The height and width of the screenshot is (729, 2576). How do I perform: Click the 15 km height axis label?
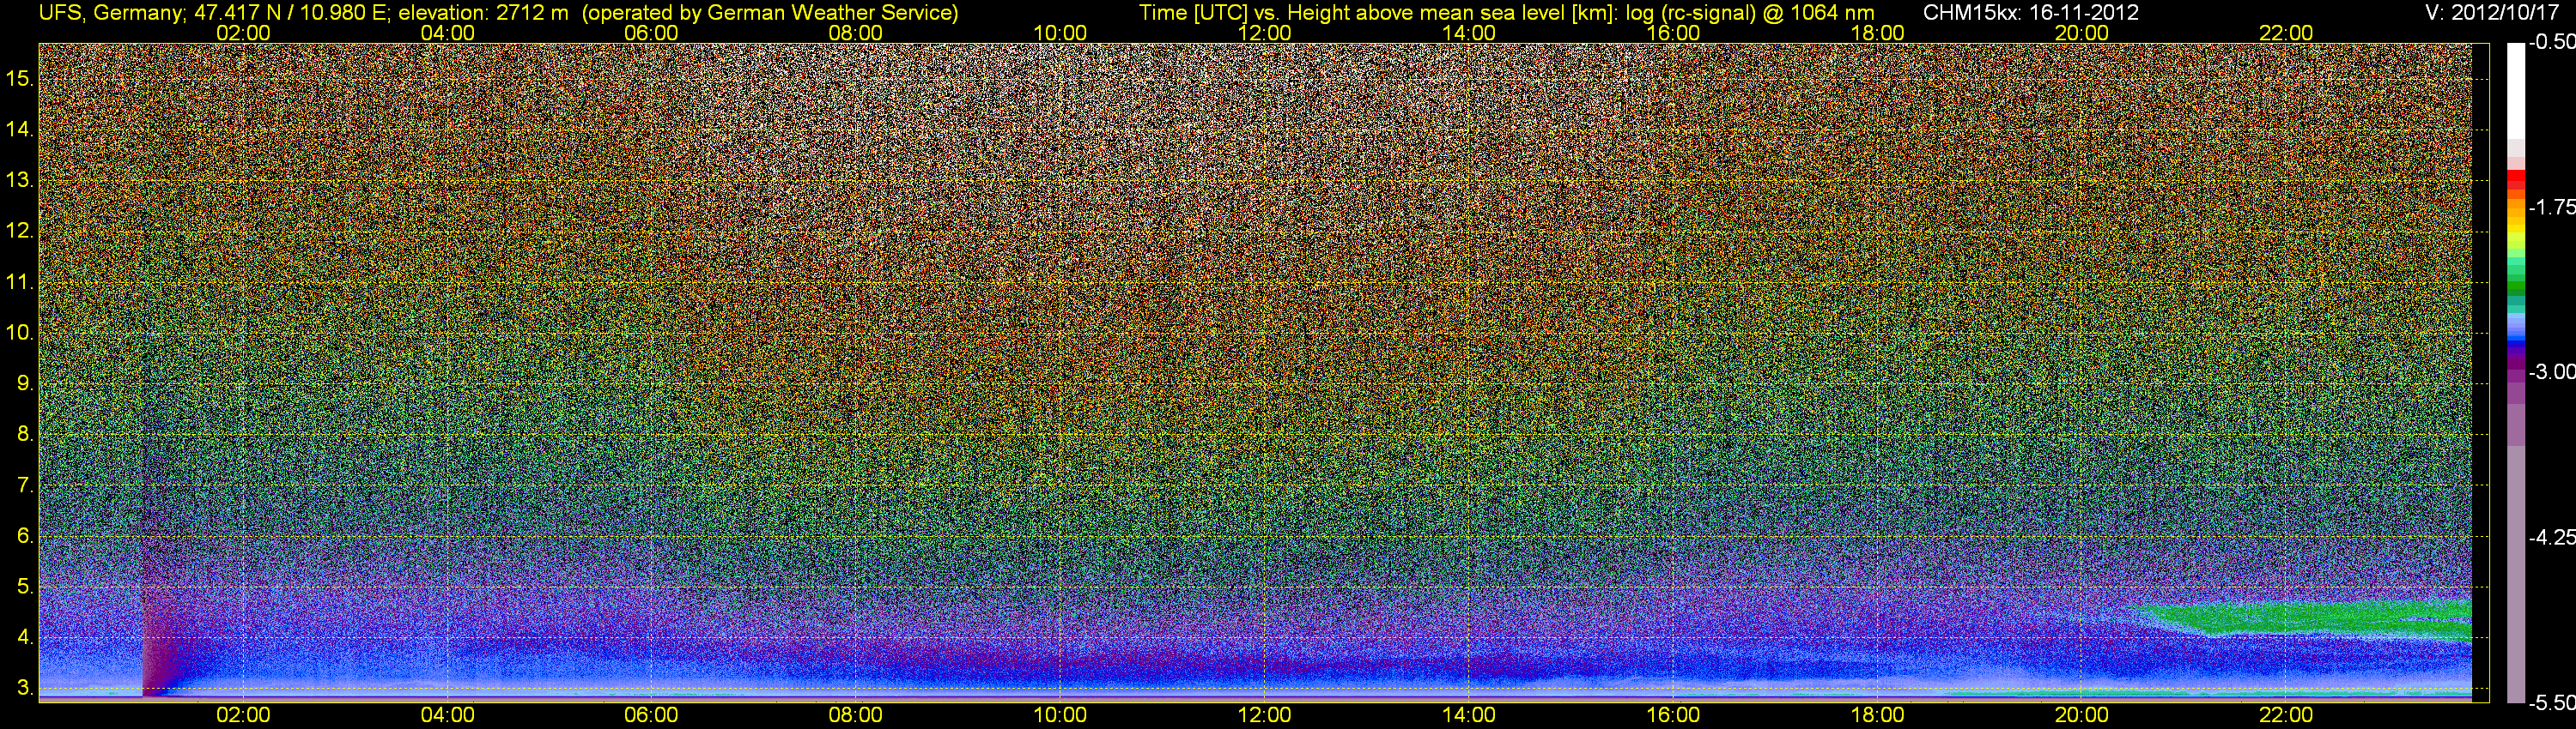(x=20, y=78)
